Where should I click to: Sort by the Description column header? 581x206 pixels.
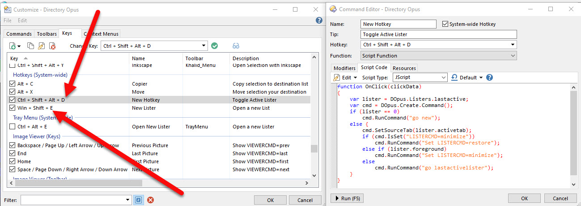[271, 58]
